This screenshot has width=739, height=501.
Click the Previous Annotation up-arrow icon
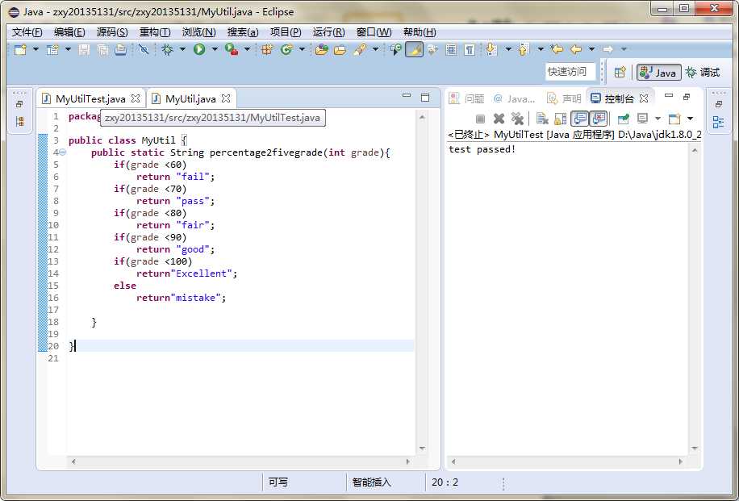point(523,49)
